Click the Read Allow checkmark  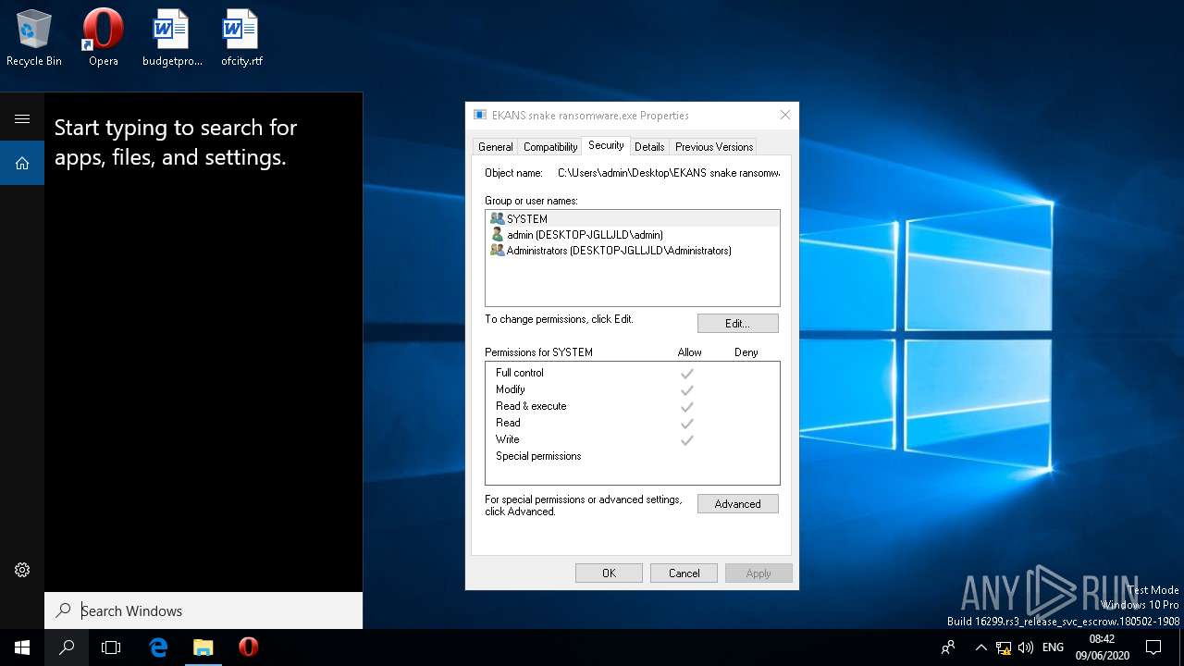(x=686, y=424)
